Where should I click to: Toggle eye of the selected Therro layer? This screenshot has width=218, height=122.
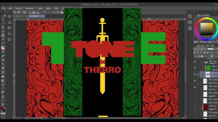click(195, 75)
